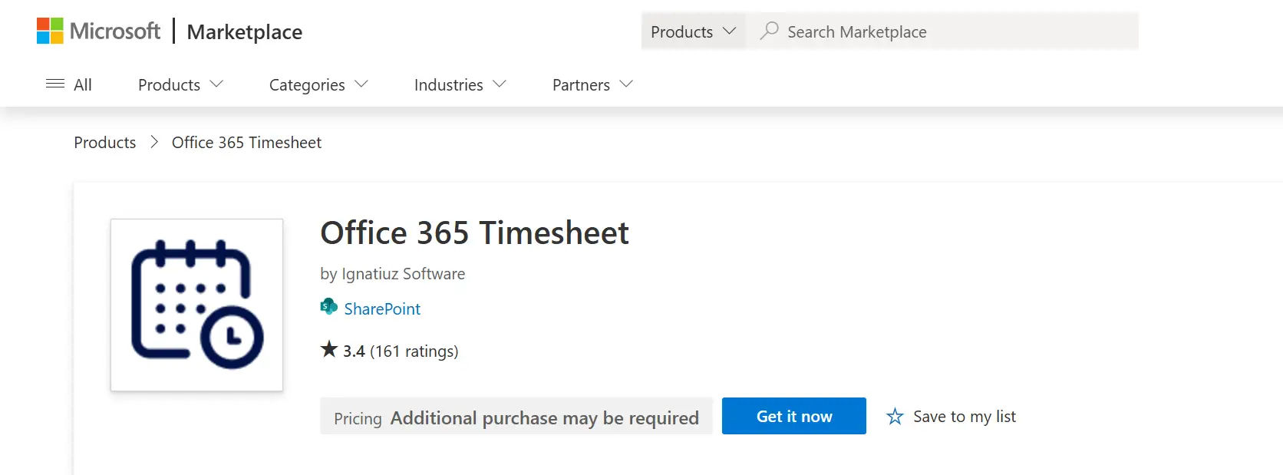The image size is (1283, 475).
Task: Click the Save to my list label
Action: click(x=965, y=417)
